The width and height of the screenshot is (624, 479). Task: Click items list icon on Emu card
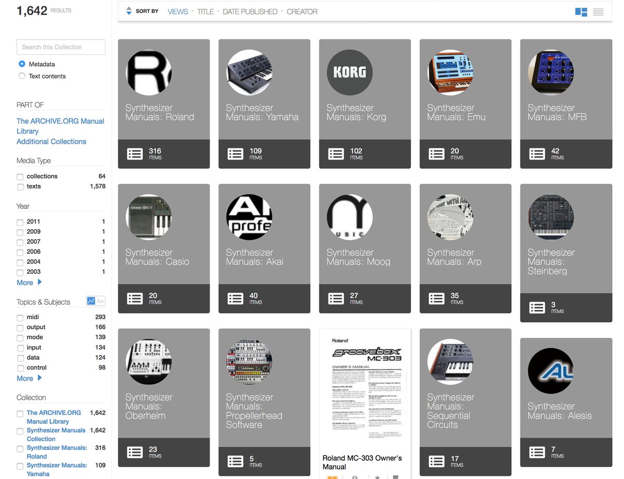(x=436, y=154)
